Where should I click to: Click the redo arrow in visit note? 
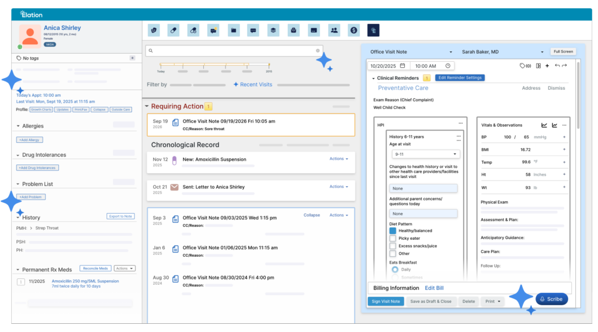[565, 65]
